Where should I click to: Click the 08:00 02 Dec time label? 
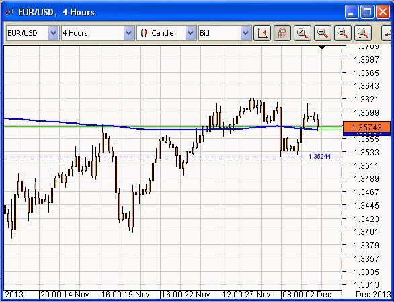[x=307, y=294]
